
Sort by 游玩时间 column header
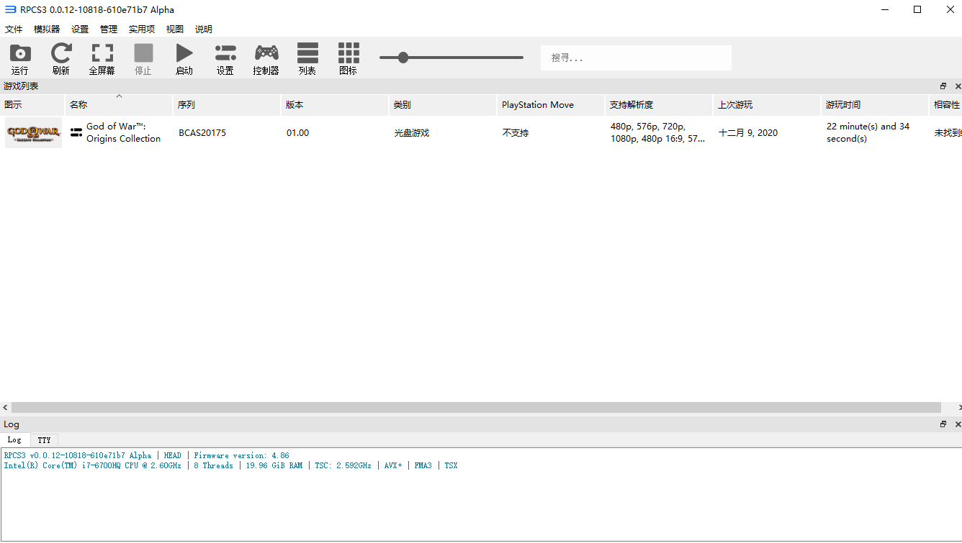click(874, 105)
